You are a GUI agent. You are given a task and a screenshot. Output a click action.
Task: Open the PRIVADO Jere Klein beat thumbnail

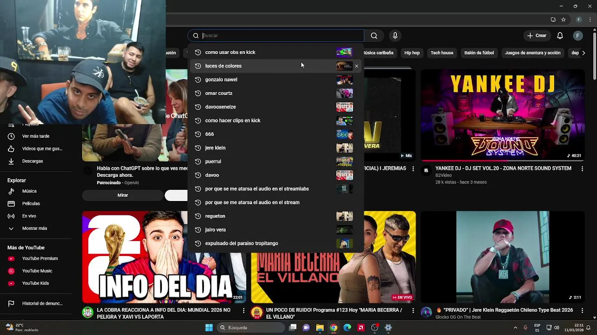point(503,257)
